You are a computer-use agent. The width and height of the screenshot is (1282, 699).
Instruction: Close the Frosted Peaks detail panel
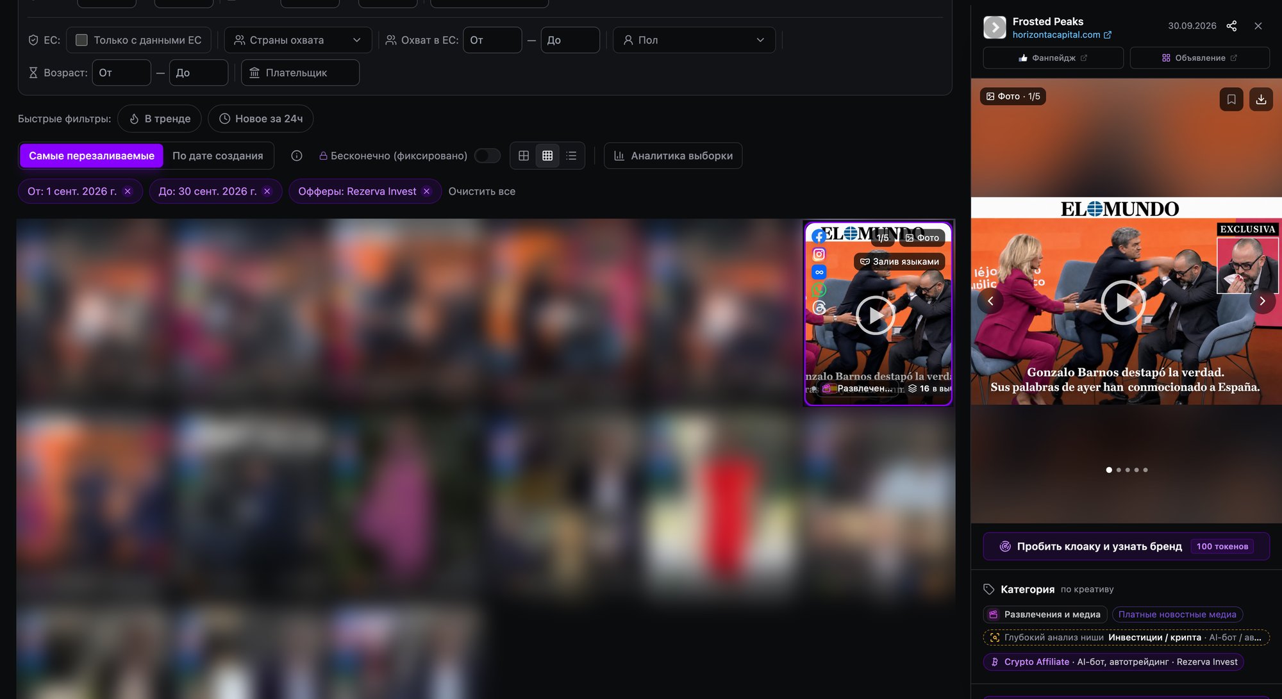[1258, 26]
